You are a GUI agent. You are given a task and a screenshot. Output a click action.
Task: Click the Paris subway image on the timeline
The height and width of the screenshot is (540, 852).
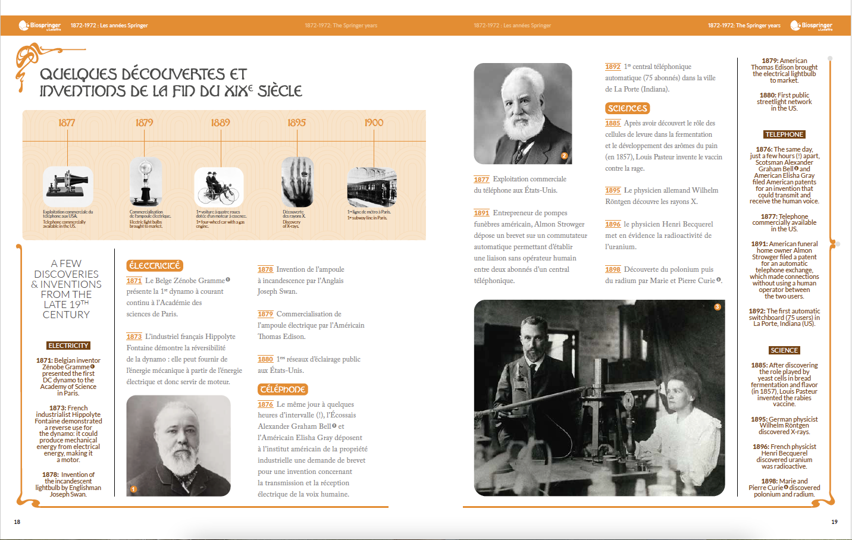click(x=372, y=187)
